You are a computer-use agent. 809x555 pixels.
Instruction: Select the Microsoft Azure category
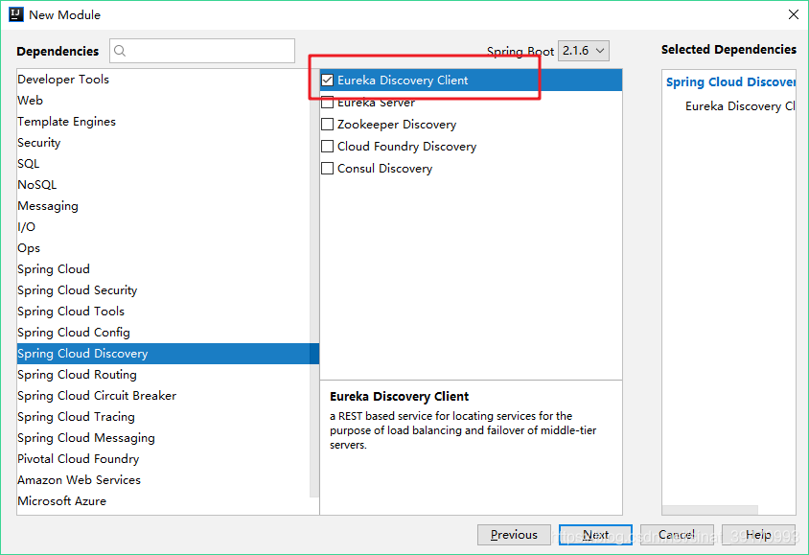click(163, 501)
